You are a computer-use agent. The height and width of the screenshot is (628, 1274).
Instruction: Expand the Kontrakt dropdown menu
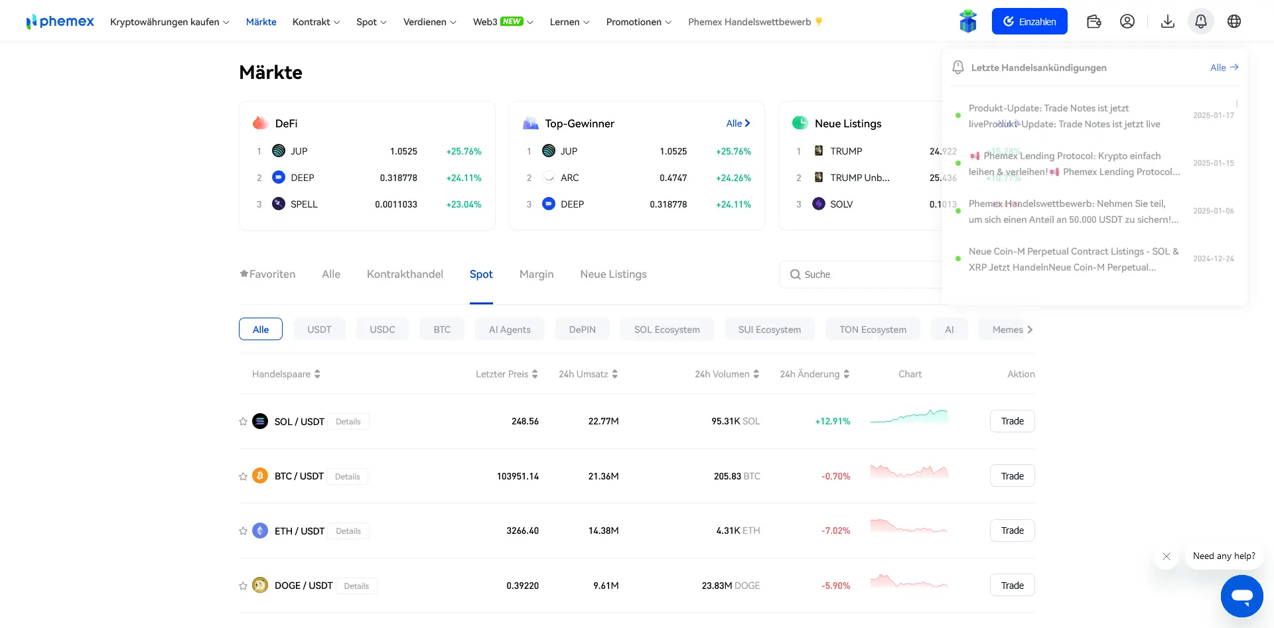click(x=316, y=22)
